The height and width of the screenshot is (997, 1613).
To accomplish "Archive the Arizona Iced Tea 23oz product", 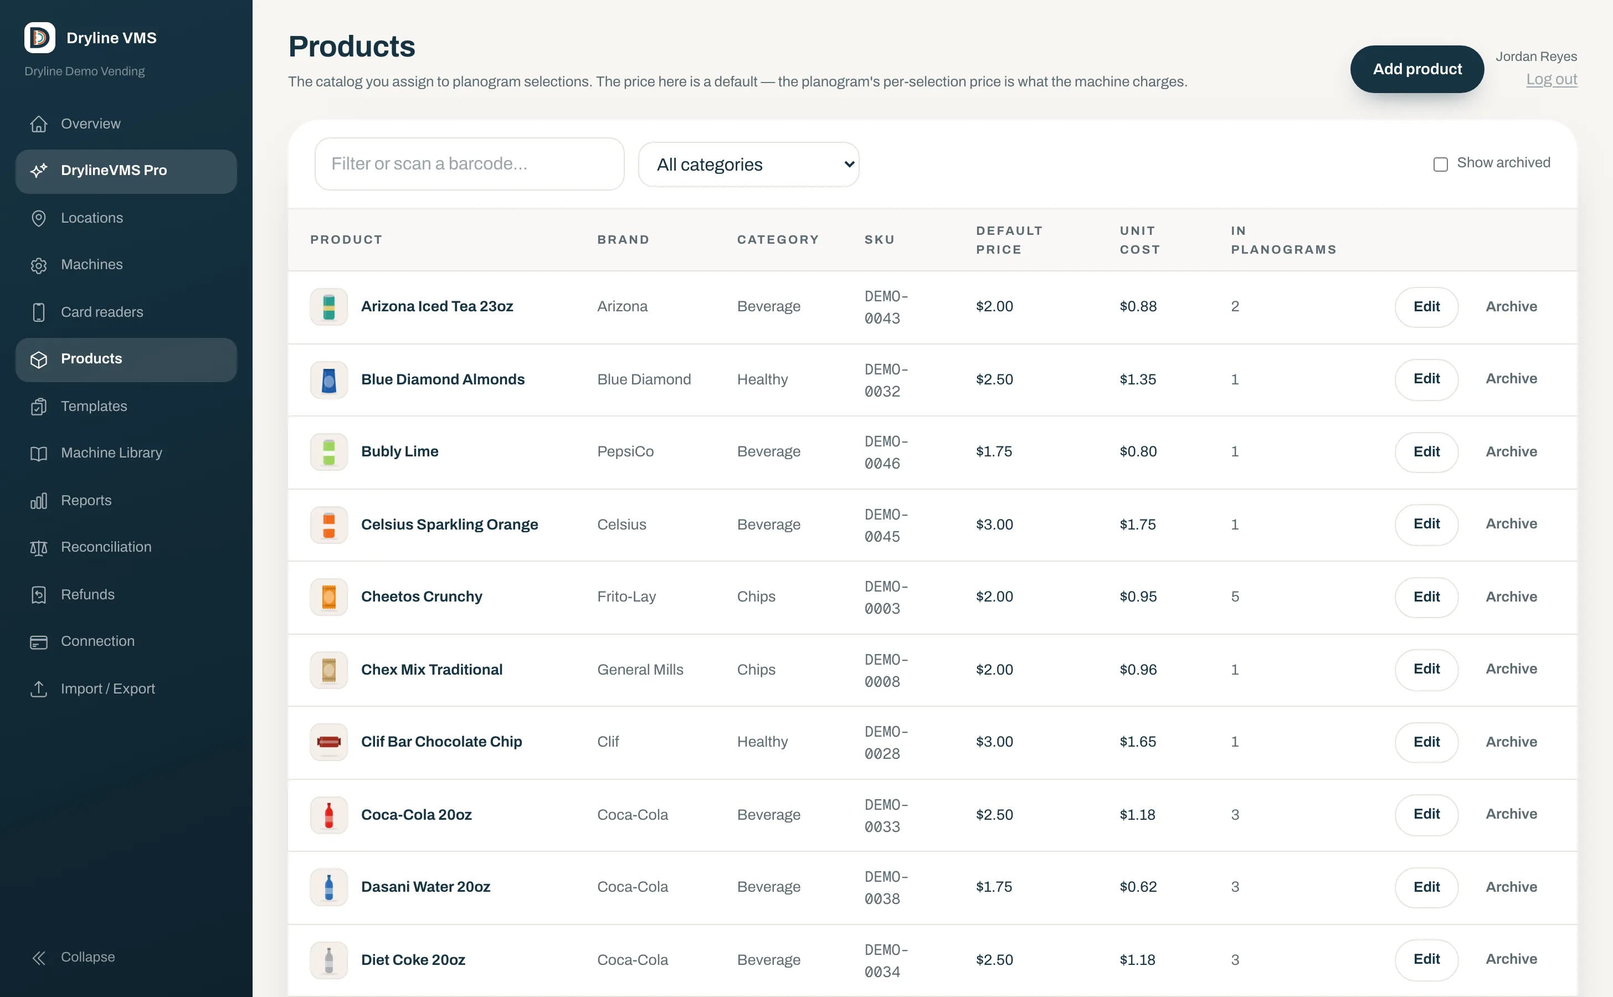I will [x=1512, y=307].
